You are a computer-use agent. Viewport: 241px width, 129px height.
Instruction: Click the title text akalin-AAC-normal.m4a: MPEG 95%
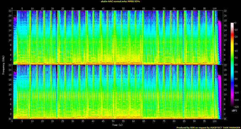[x=120, y=2]
